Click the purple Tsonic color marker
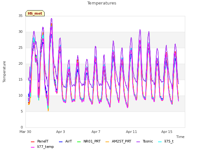The width and height of the screenshot is (204, 153). point(138,142)
